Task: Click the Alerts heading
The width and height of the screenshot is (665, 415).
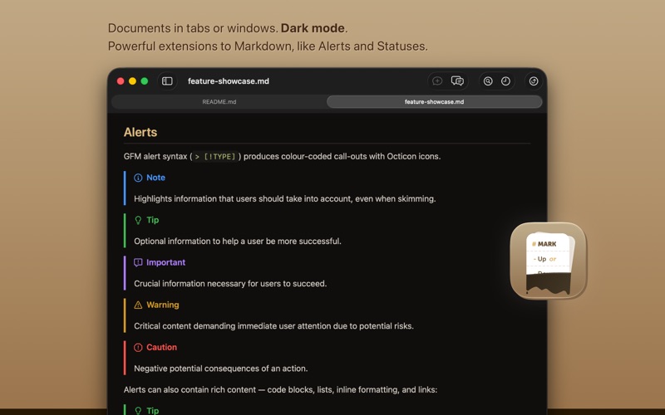Action: point(140,132)
